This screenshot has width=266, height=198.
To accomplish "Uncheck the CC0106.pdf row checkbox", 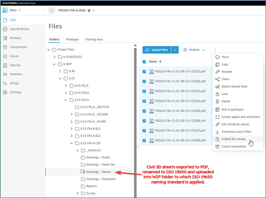I will pos(144,121).
